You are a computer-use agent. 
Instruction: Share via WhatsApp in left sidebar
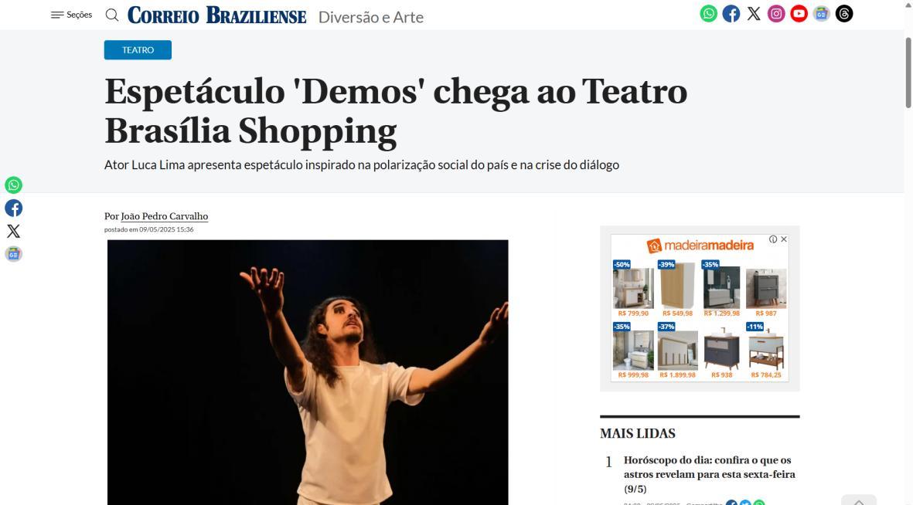[x=13, y=185]
